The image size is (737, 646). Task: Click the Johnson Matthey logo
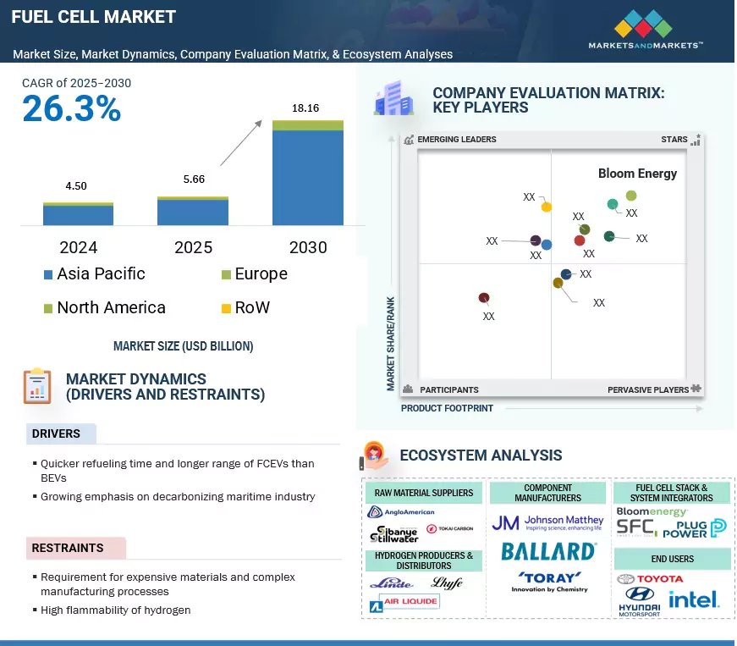(x=547, y=521)
